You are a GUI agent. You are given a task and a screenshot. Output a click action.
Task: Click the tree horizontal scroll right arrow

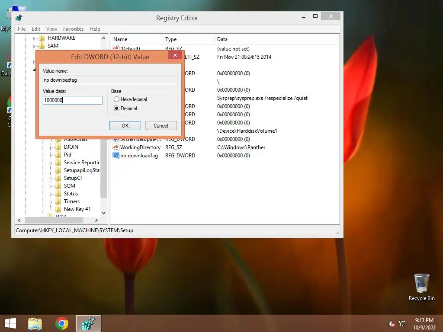pos(96,220)
